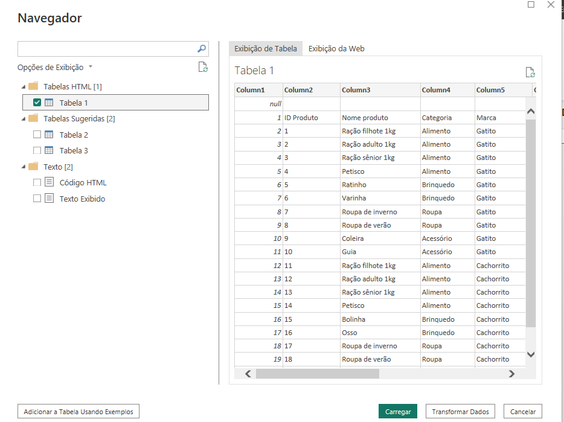The image size is (564, 422).
Task: Click the Cancelar button
Action: click(523, 412)
